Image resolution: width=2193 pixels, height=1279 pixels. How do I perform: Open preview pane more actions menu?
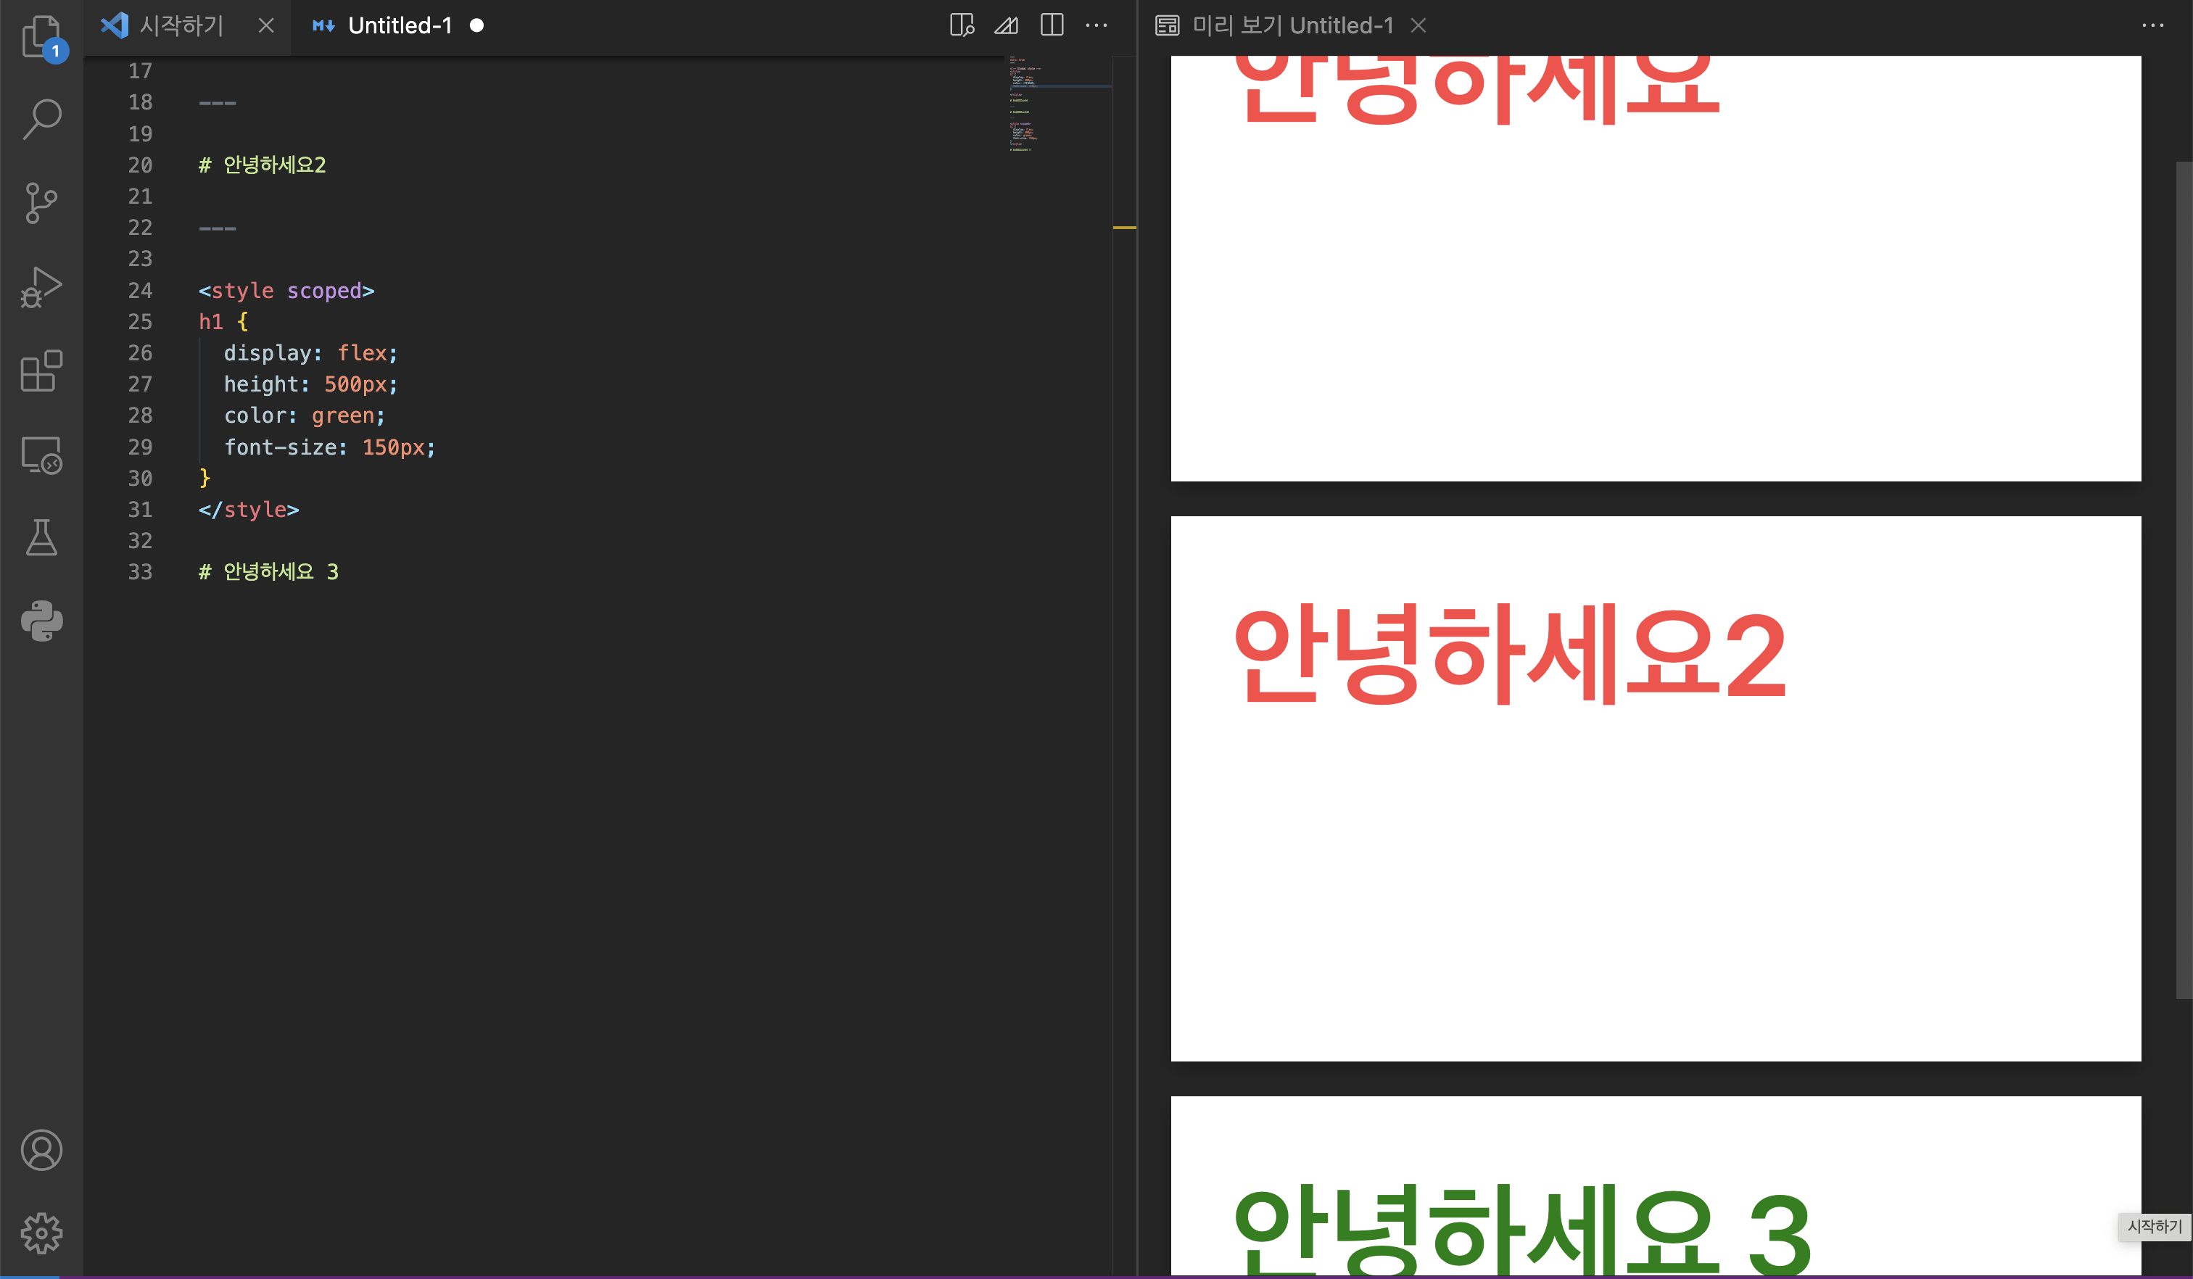[x=2152, y=25]
